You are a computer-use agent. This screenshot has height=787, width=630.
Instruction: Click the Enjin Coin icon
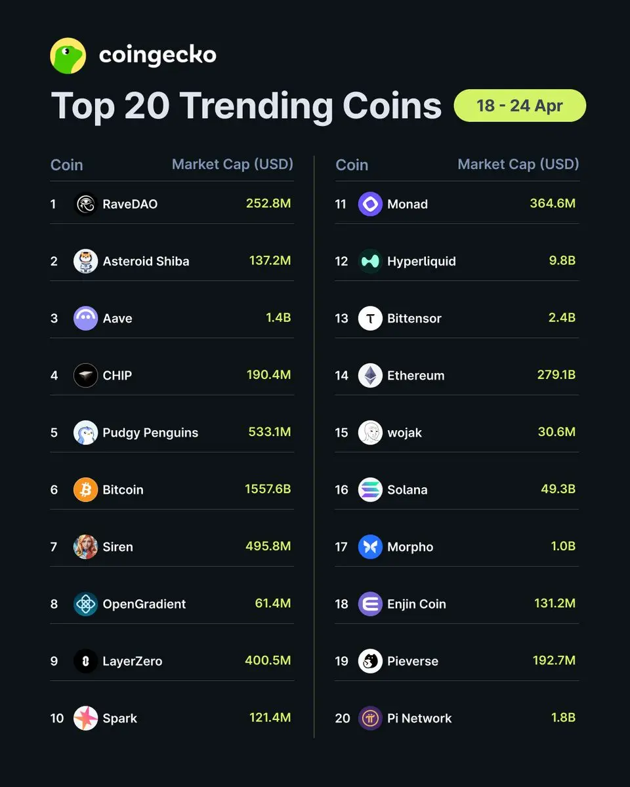370,604
